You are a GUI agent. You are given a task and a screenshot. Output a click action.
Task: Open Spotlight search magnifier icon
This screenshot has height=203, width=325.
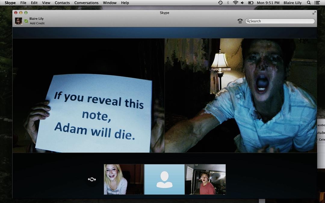[309, 3]
